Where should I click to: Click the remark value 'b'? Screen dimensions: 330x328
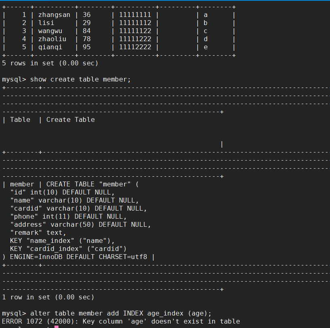point(206,23)
